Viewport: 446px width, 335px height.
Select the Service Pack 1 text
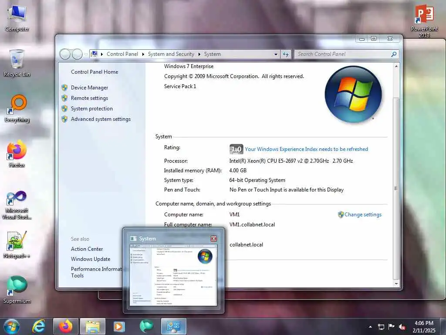coord(180,86)
